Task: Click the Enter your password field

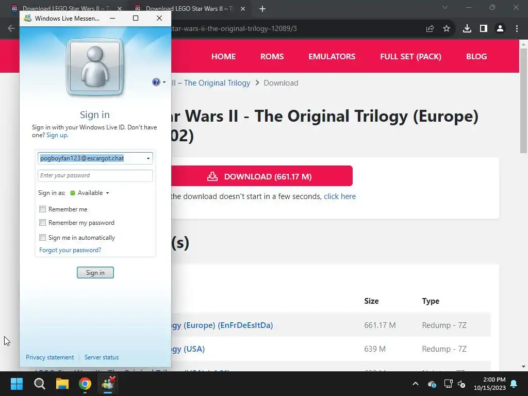Action: pos(95,175)
